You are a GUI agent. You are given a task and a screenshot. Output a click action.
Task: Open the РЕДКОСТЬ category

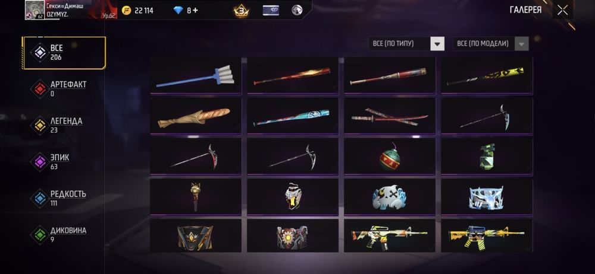point(60,198)
